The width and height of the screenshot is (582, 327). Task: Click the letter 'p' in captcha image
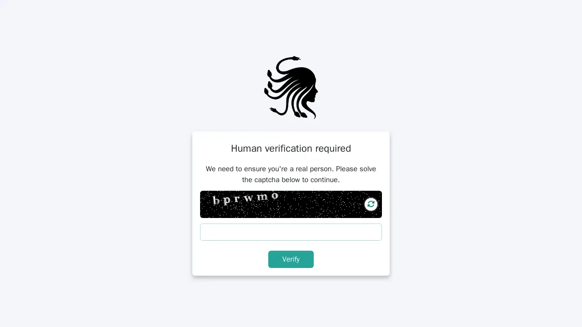(227, 201)
